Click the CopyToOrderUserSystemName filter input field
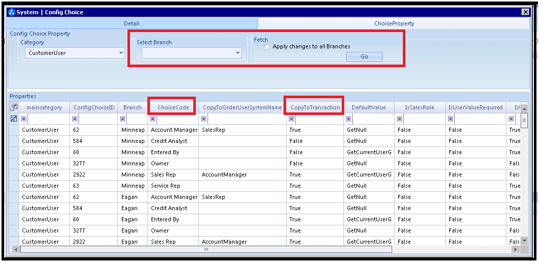Viewport: 539px width, 262px height. [x=246, y=119]
